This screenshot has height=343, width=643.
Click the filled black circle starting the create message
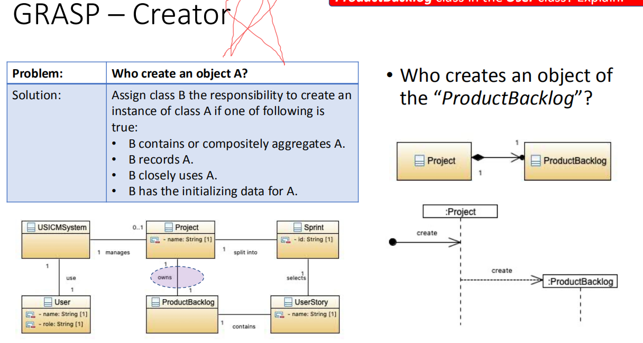click(x=392, y=242)
